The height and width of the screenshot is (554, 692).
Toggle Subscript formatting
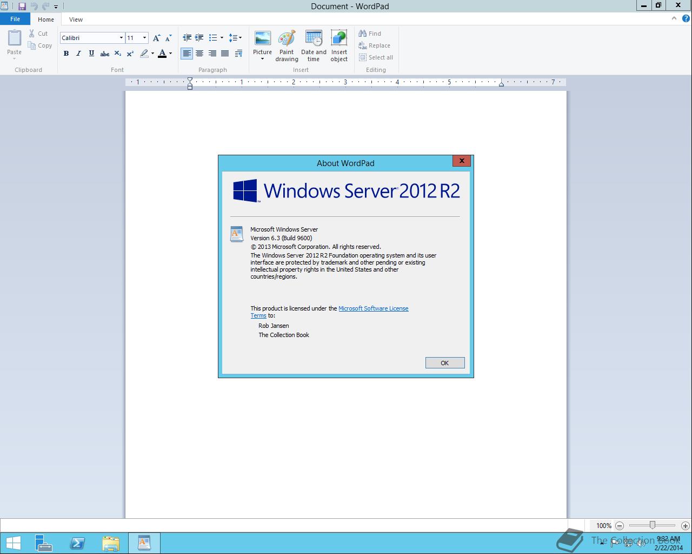click(x=117, y=54)
